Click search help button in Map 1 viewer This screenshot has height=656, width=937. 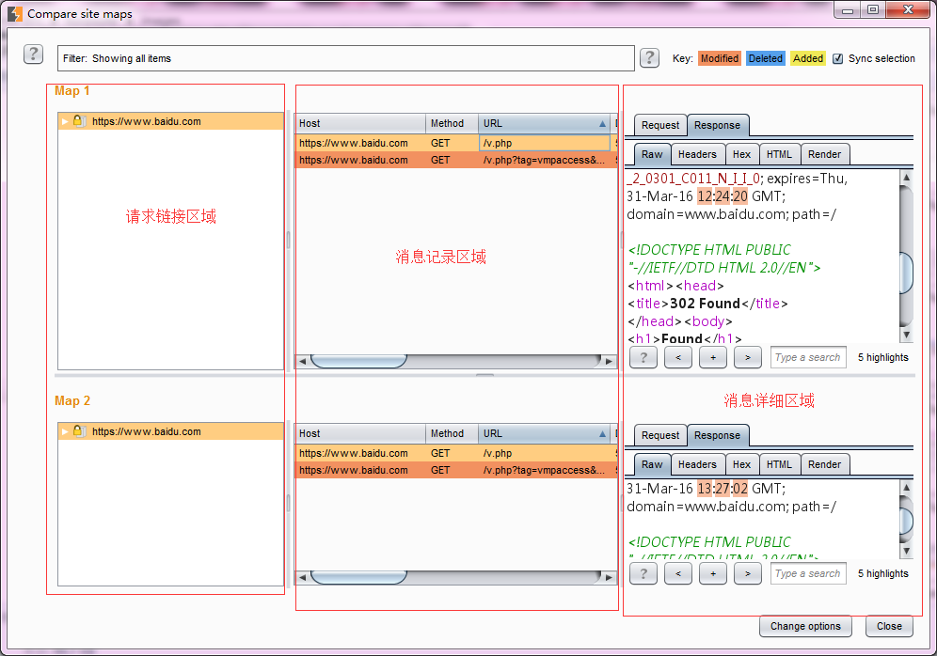point(643,357)
